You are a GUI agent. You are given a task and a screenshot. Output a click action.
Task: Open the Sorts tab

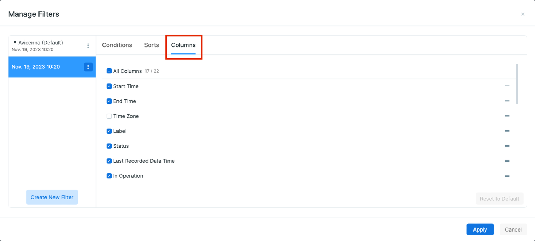pos(151,45)
